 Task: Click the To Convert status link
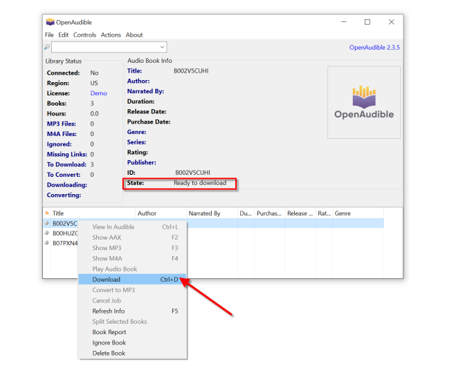pos(64,175)
